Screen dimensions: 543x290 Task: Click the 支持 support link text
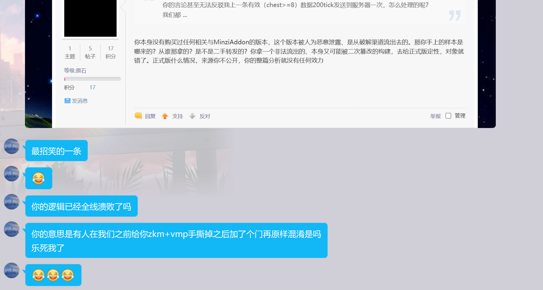(x=177, y=116)
